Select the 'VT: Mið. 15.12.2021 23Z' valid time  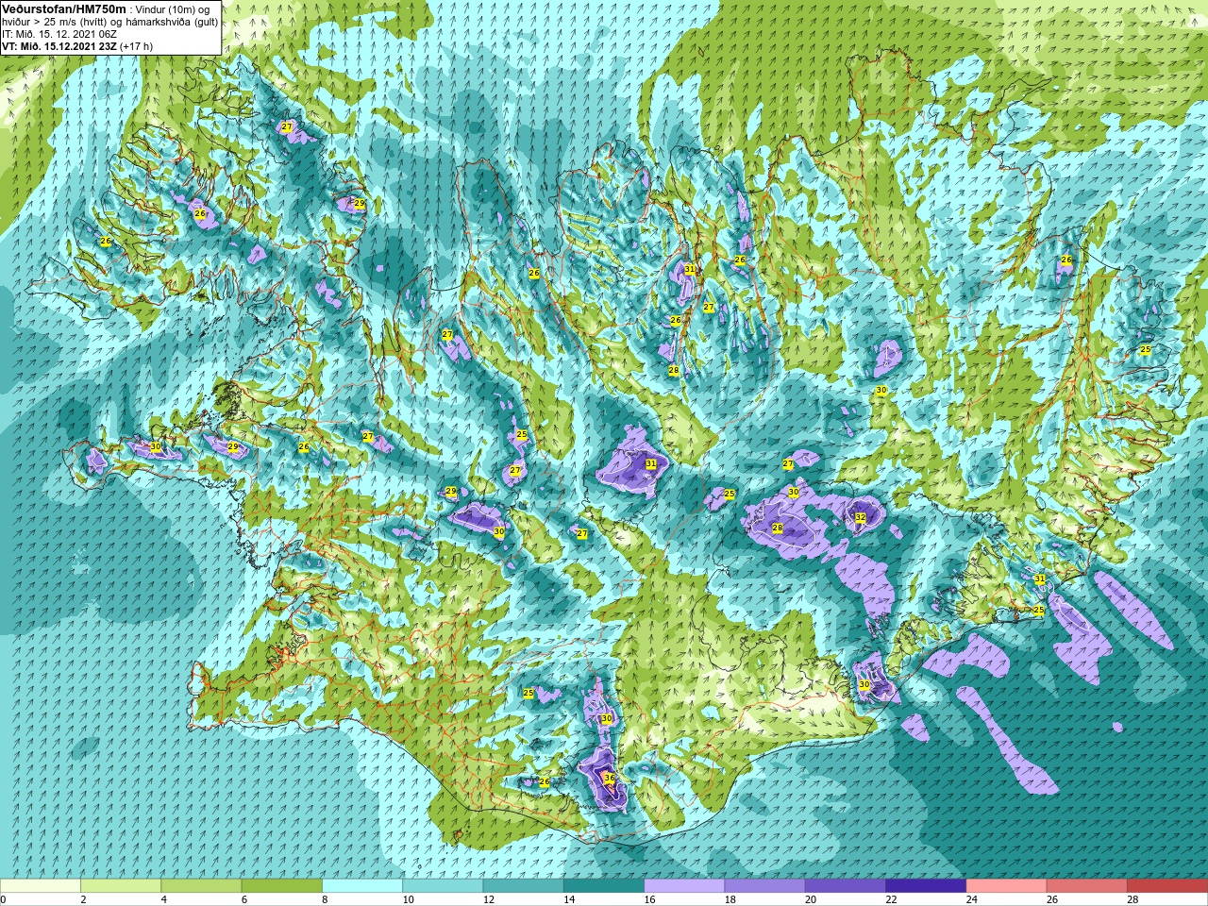[x=59, y=46]
